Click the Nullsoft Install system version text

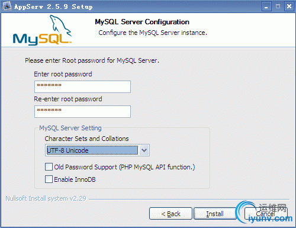46,198
